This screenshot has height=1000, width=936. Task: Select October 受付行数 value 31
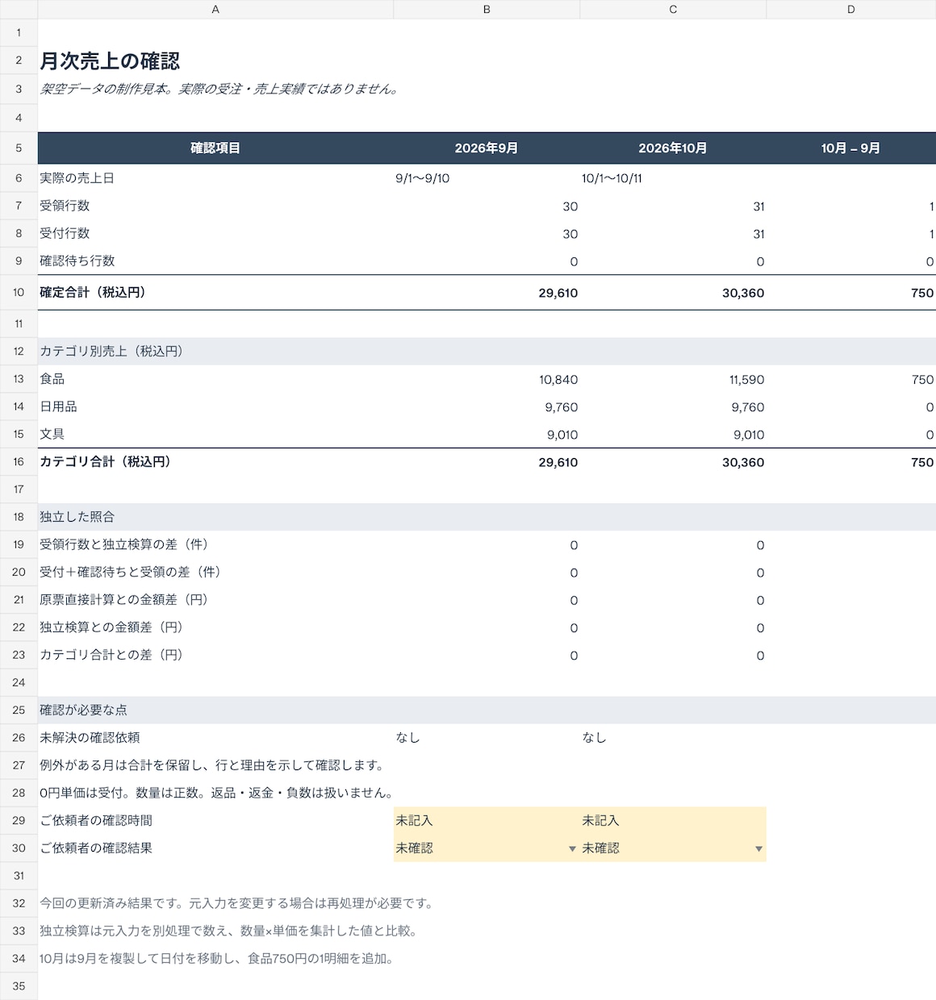(x=673, y=234)
